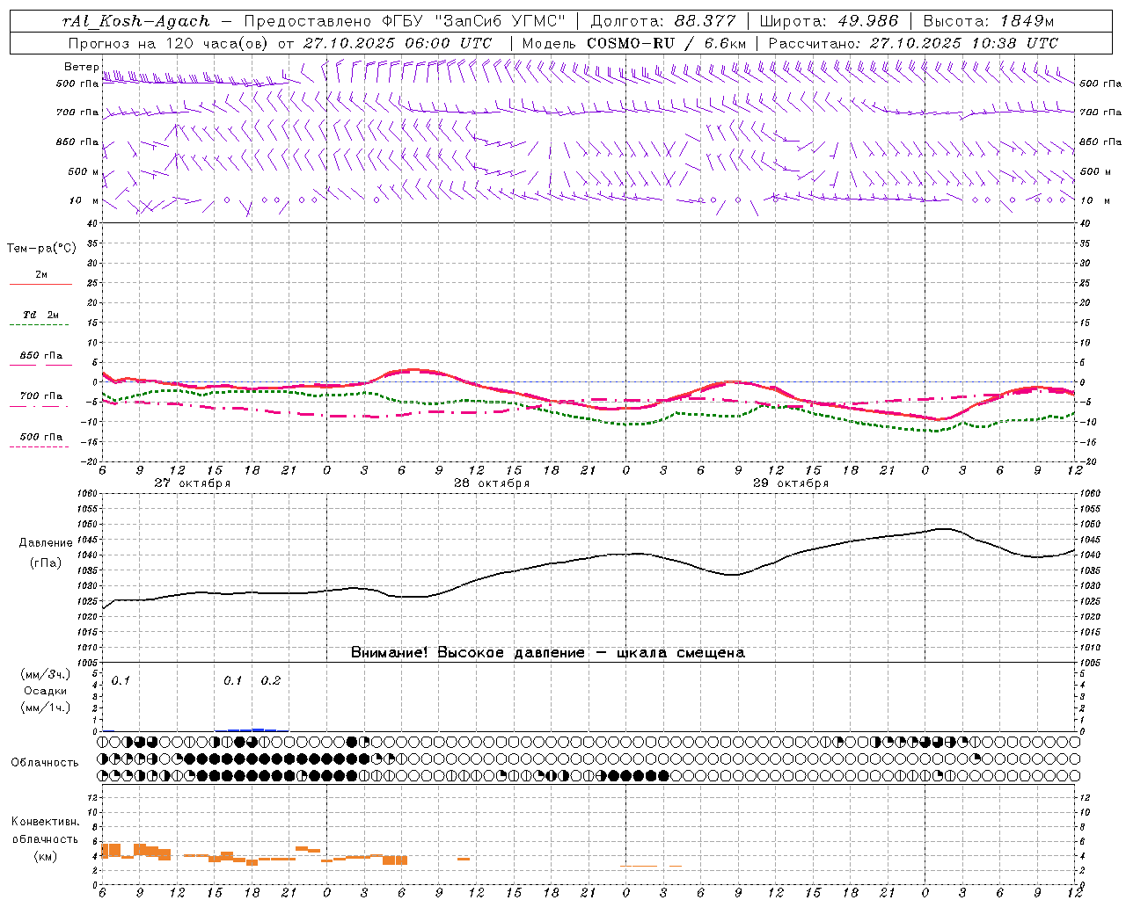Viewport: 1126px width, 900px height.
Task: Click the 700 гПа temperature legend entry
Action: 41,396
